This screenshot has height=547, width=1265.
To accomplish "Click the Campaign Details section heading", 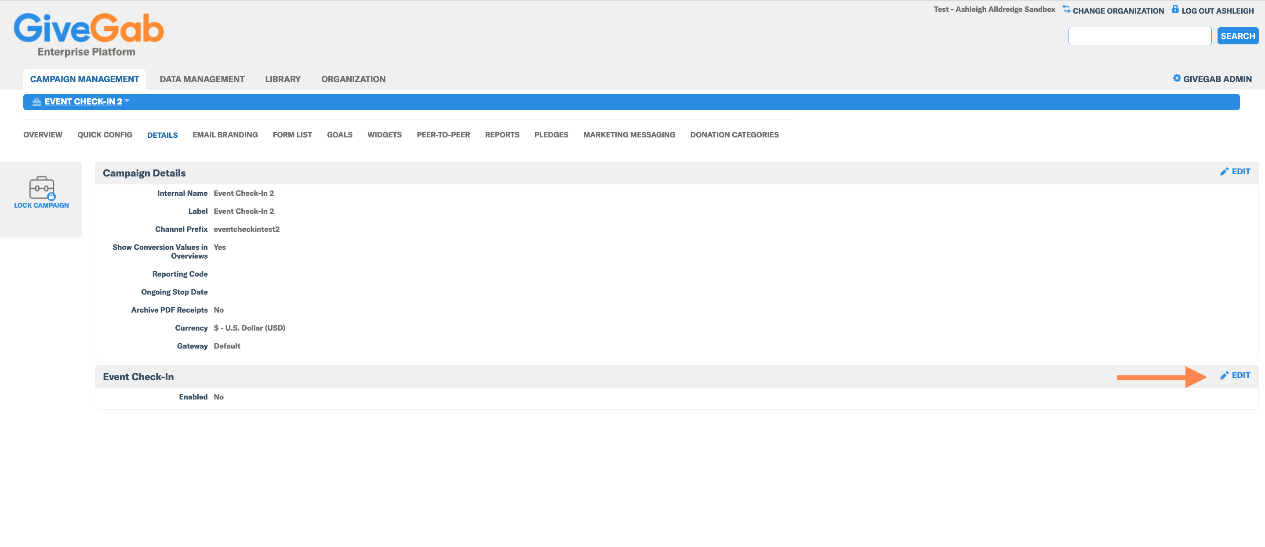I will click(x=144, y=173).
